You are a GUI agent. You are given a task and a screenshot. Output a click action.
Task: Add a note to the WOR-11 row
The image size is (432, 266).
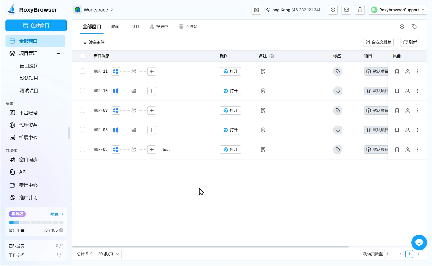[x=263, y=71]
